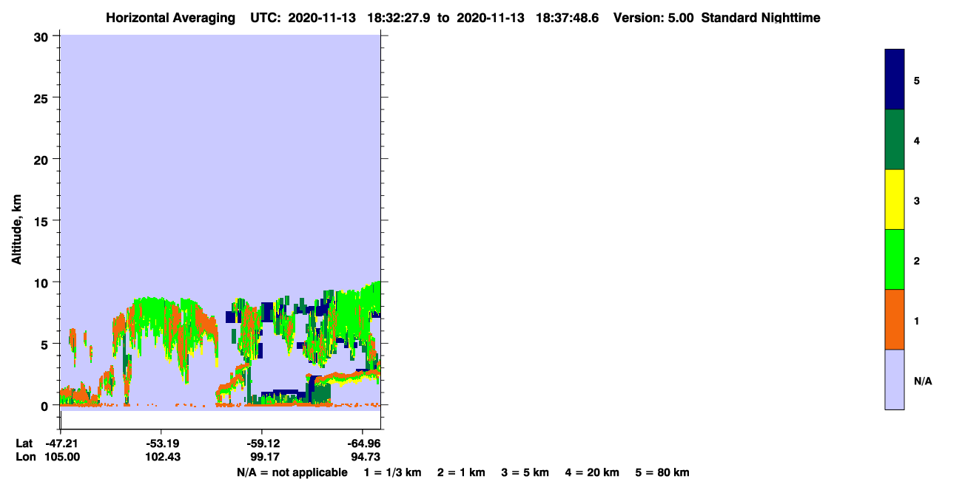Click the altitude tick label 10
This screenshot has width=962, height=493.
click(x=42, y=282)
